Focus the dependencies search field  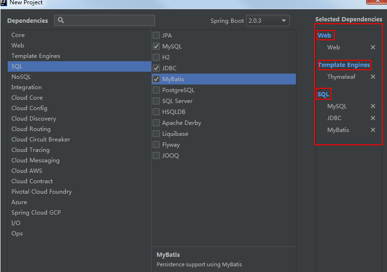click(104, 20)
